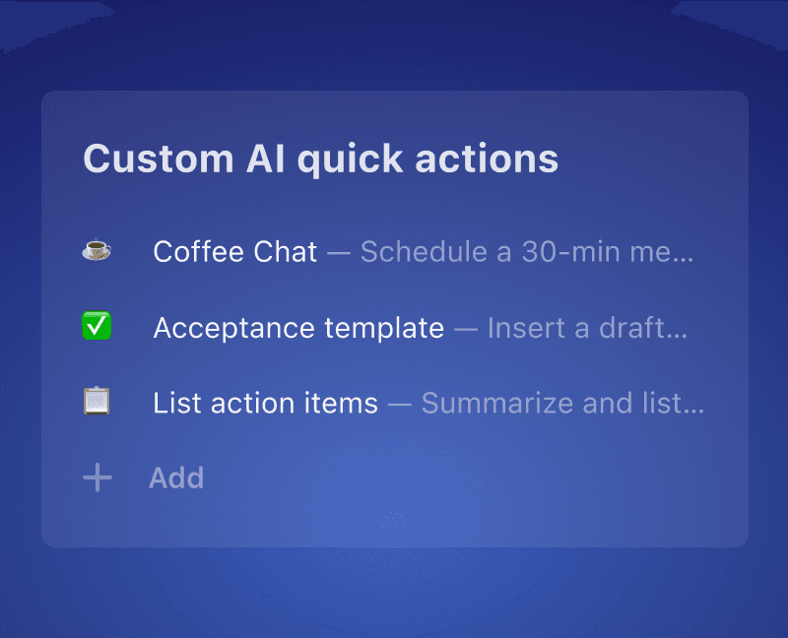The width and height of the screenshot is (788, 638).
Task: Expand the ellipsis after "Insert a draft"
Action: click(677, 332)
